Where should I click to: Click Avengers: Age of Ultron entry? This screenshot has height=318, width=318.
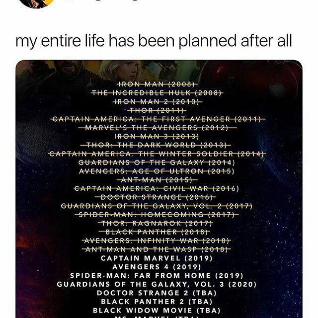pos(157,171)
